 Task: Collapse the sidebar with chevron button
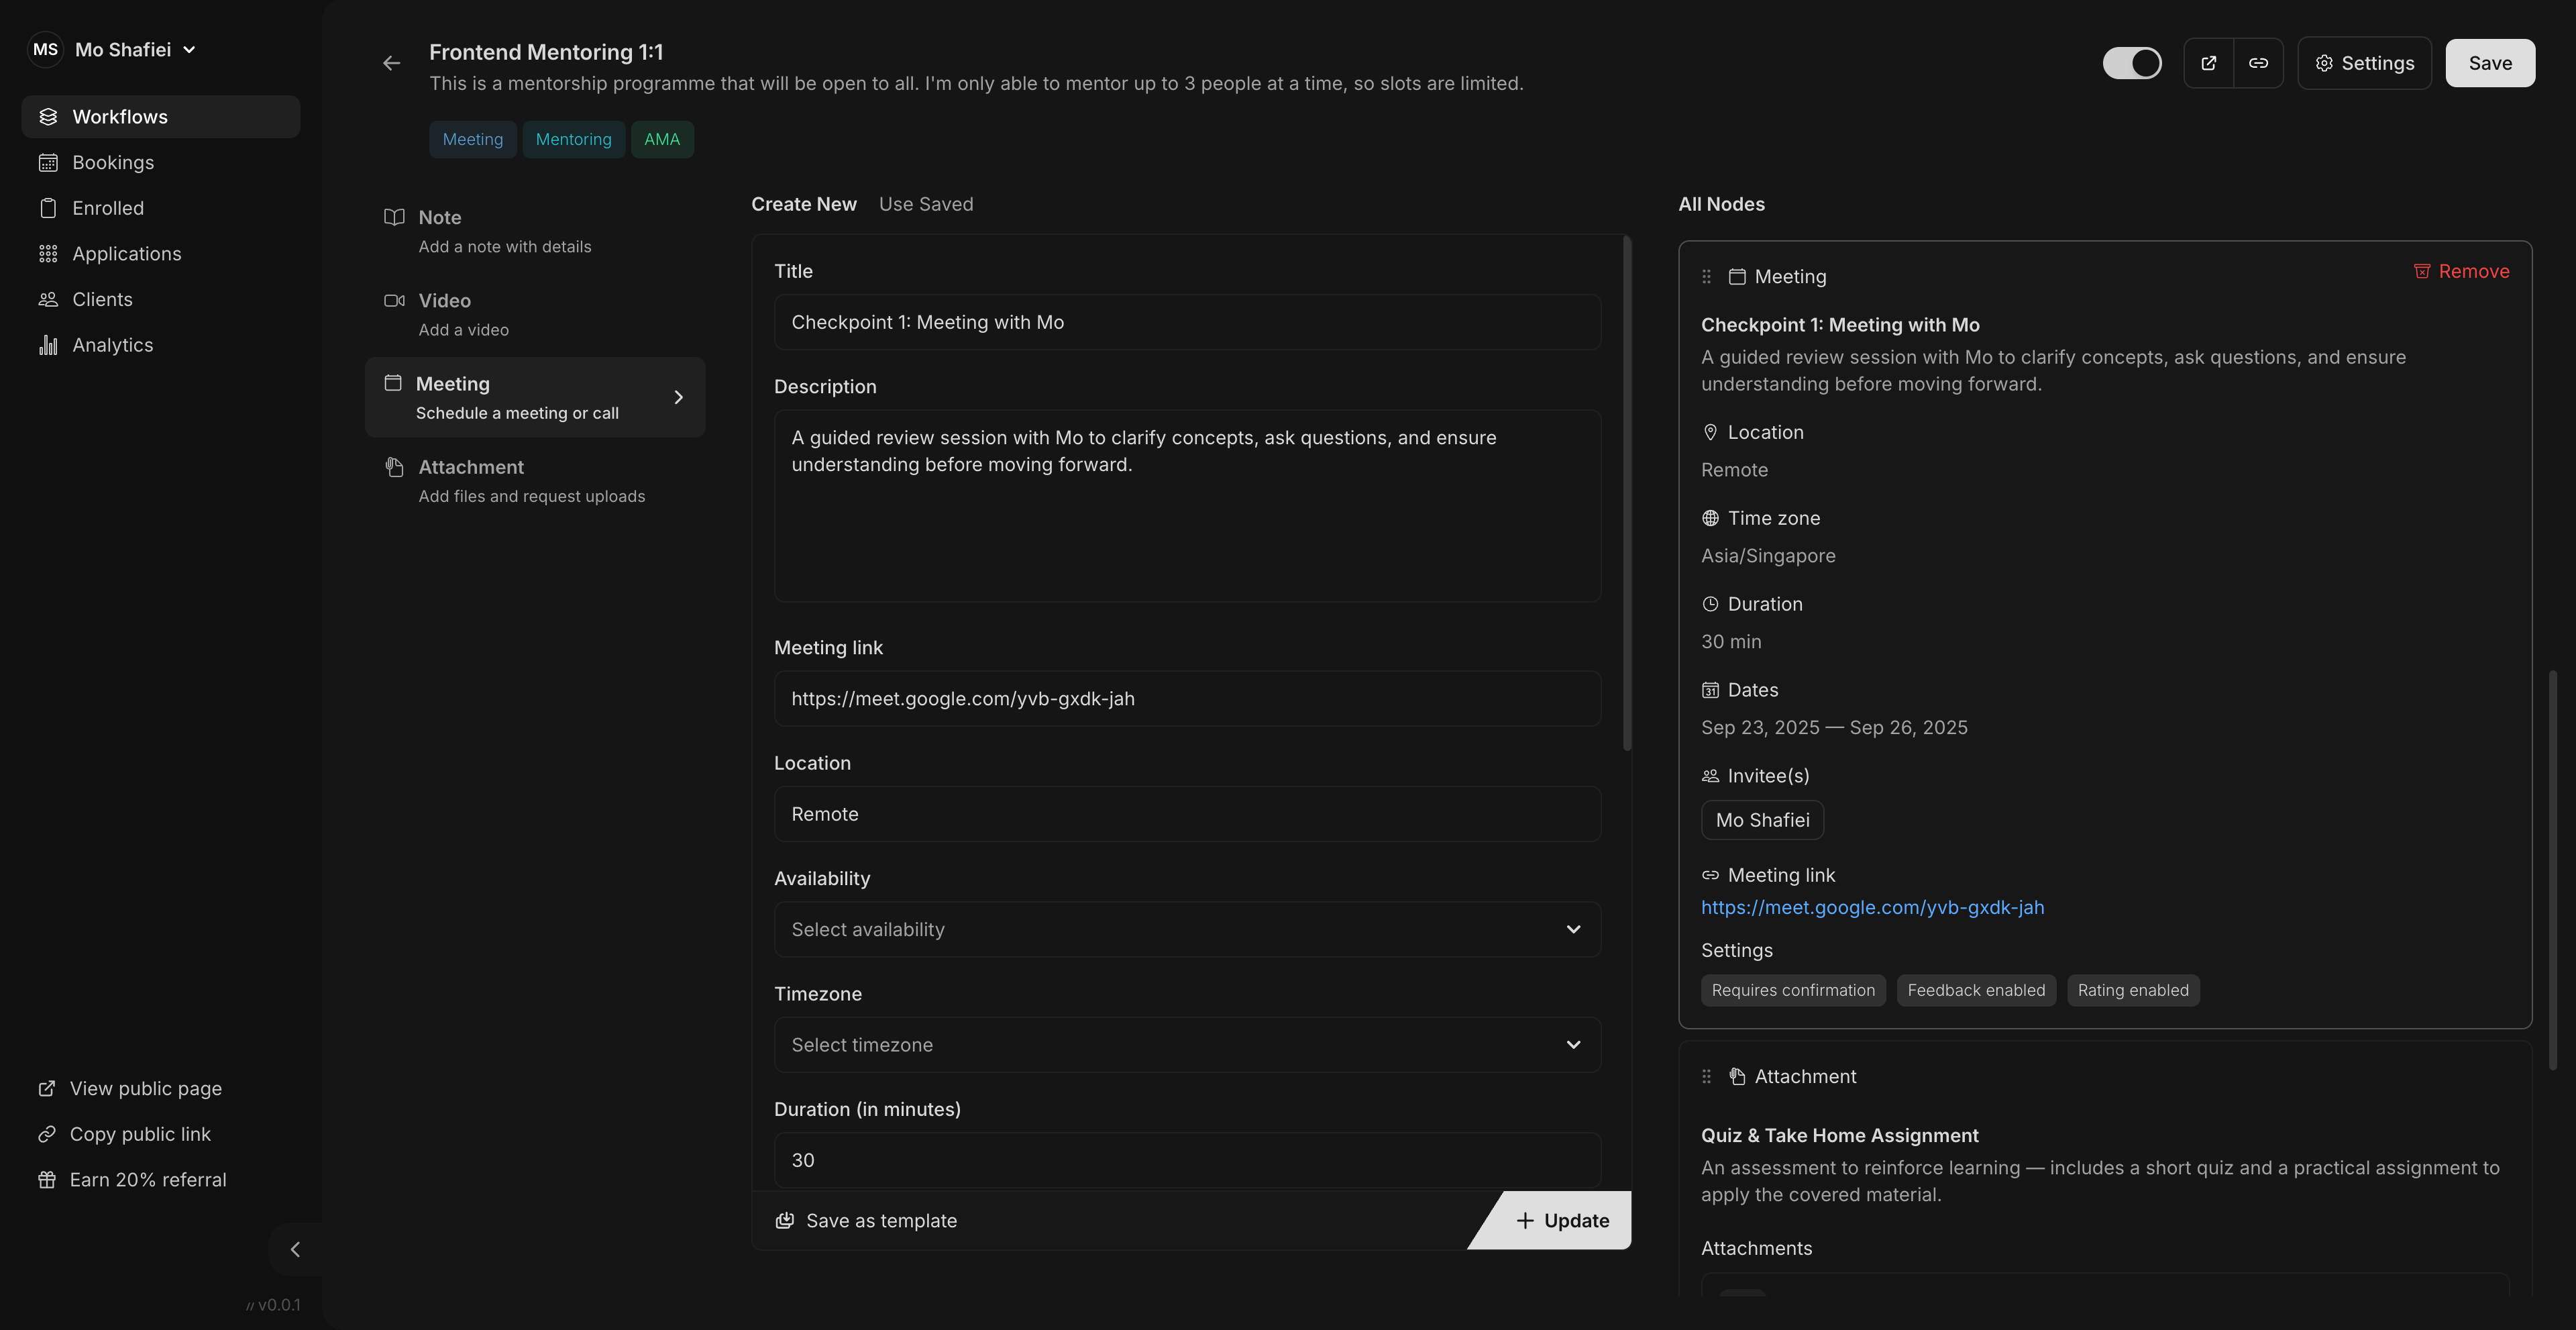[x=295, y=1249]
